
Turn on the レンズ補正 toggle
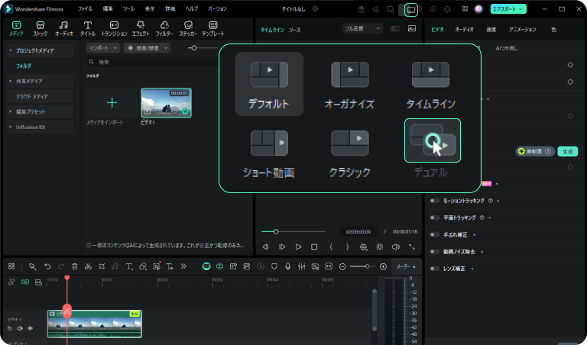click(x=436, y=269)
